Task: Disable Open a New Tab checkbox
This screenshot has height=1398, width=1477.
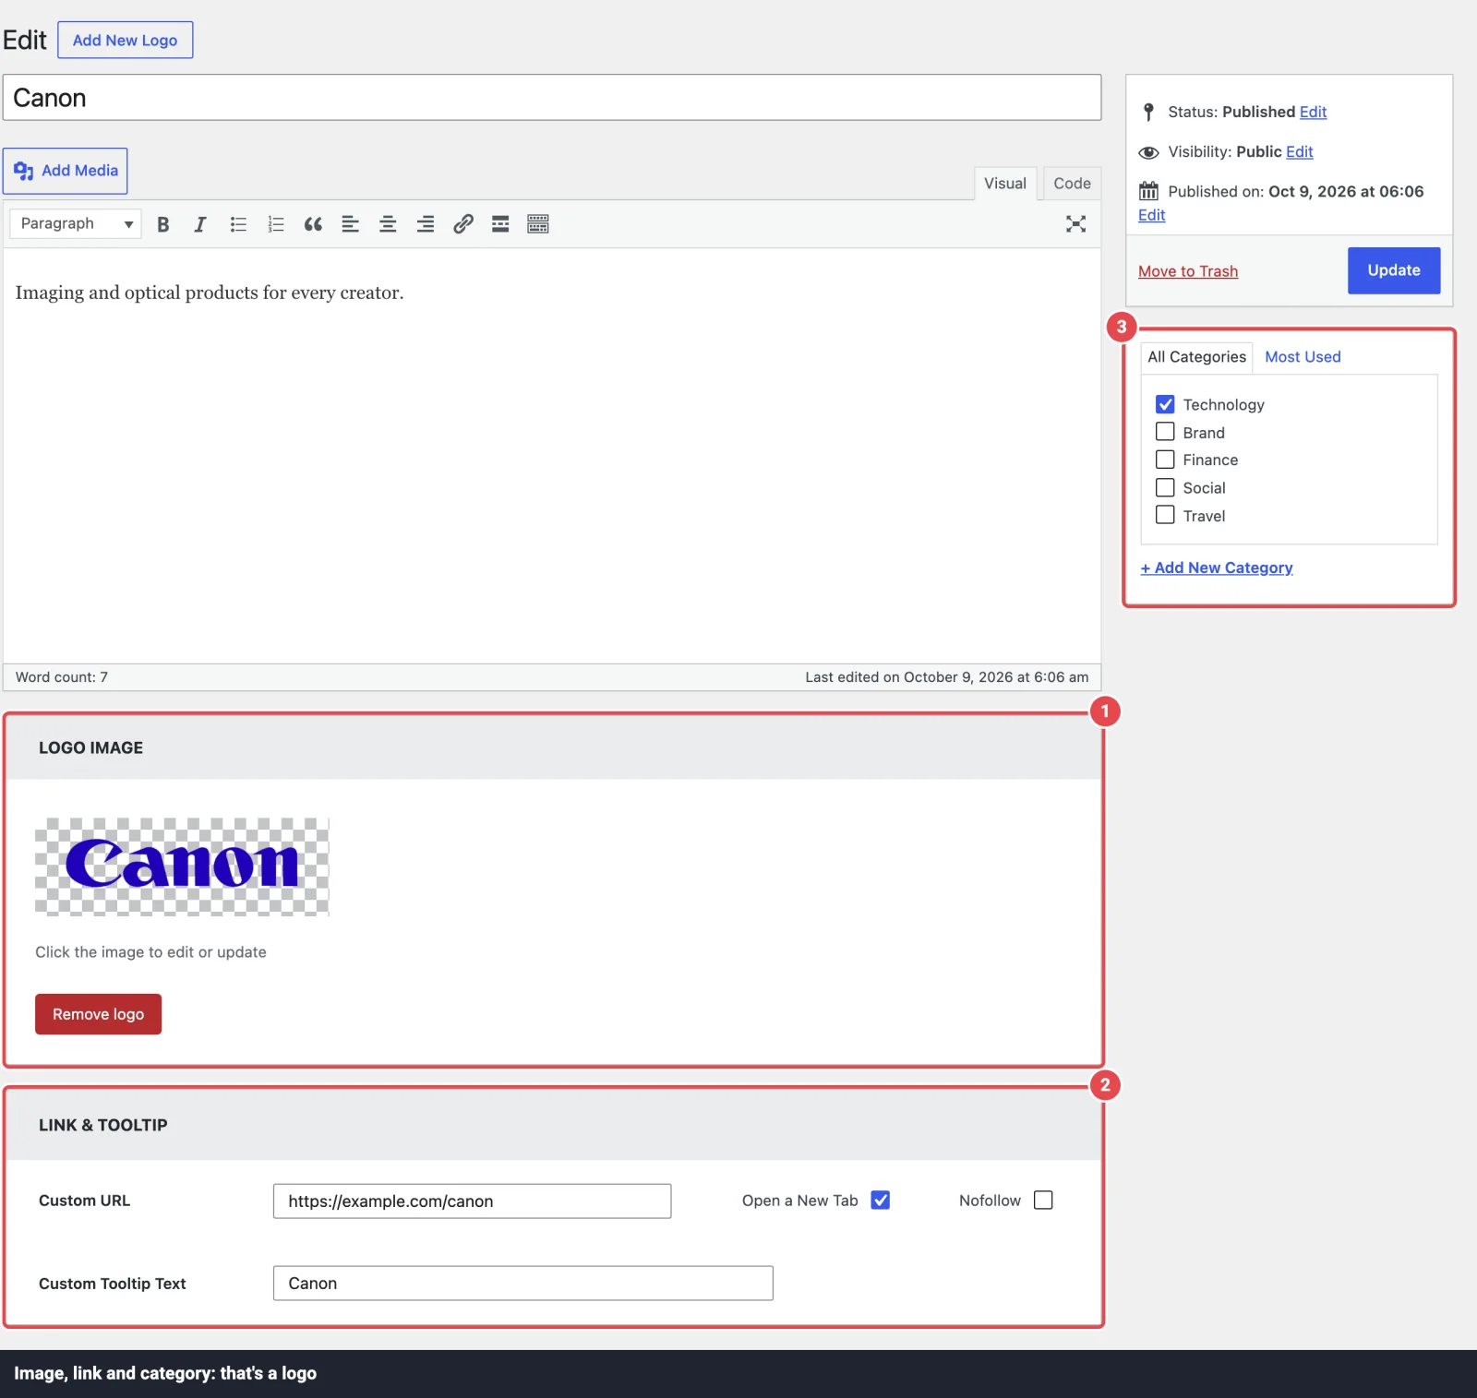Action: pos(881,1200)
